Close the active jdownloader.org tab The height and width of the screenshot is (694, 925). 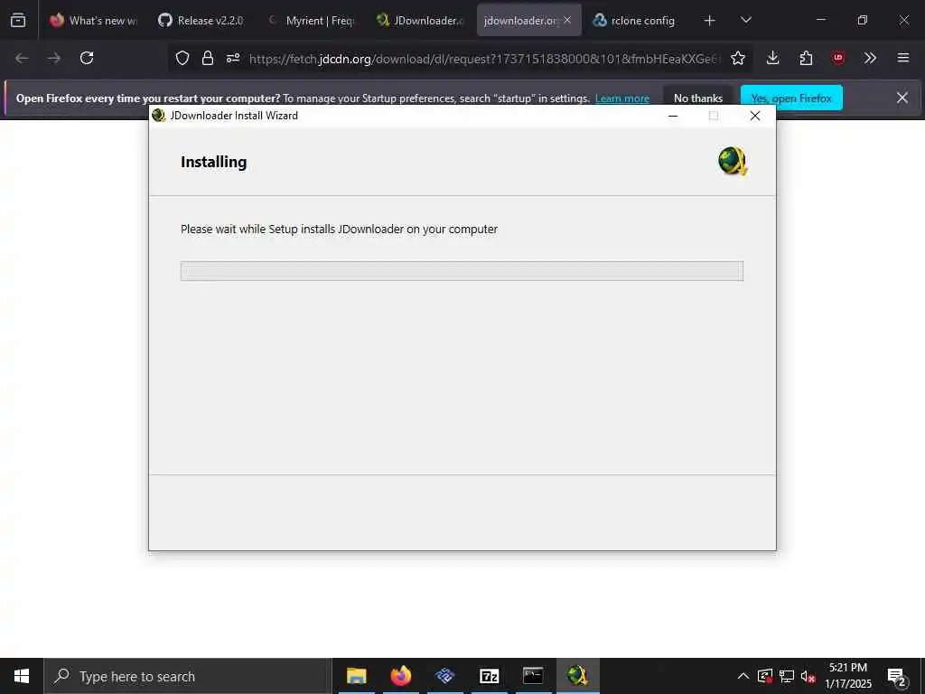pos(567,20)
